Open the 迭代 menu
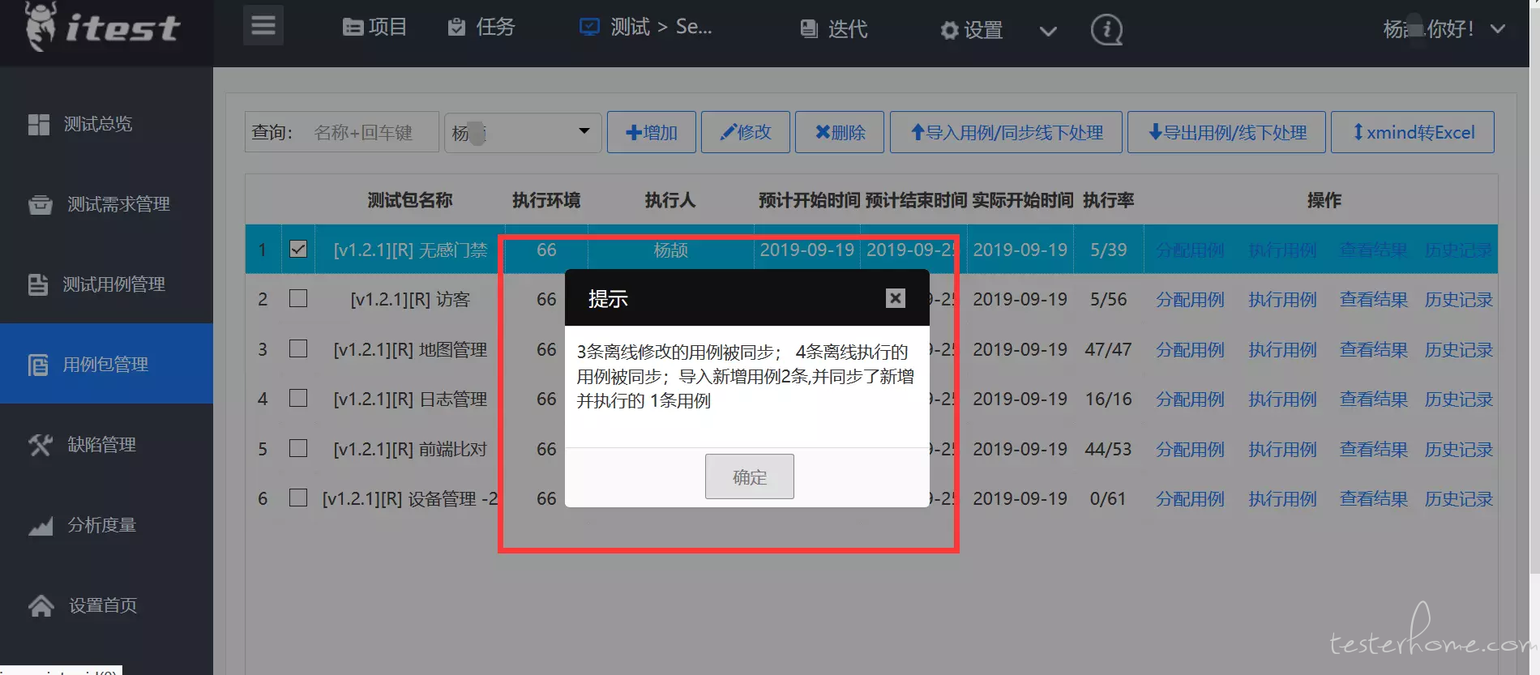 [x=834, y=29]
